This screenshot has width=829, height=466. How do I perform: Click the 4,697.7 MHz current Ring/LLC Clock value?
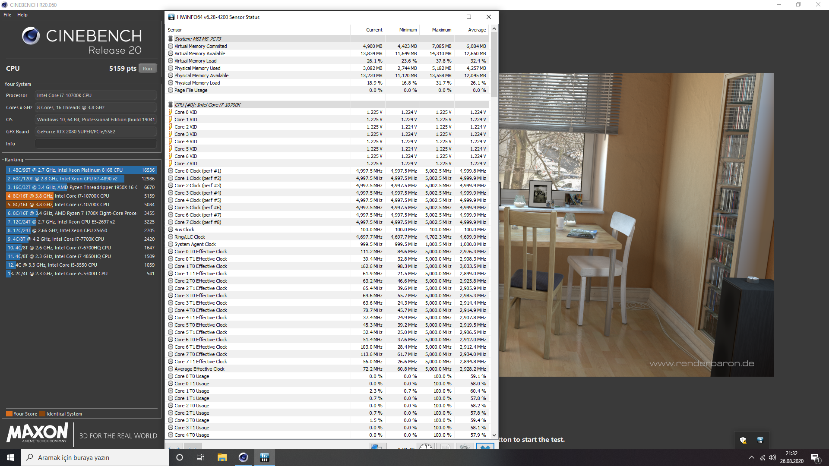(x=369, y=237)
